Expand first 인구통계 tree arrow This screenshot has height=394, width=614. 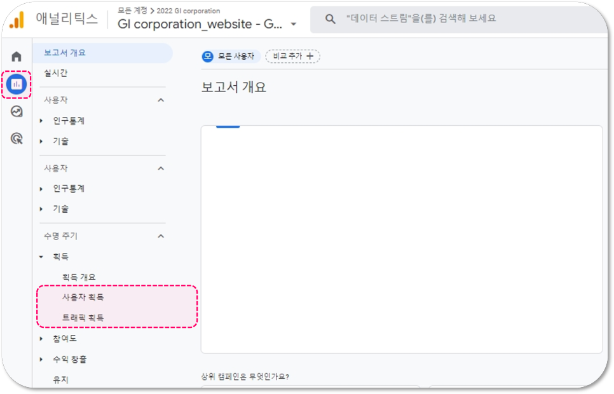tap(41, 121)
